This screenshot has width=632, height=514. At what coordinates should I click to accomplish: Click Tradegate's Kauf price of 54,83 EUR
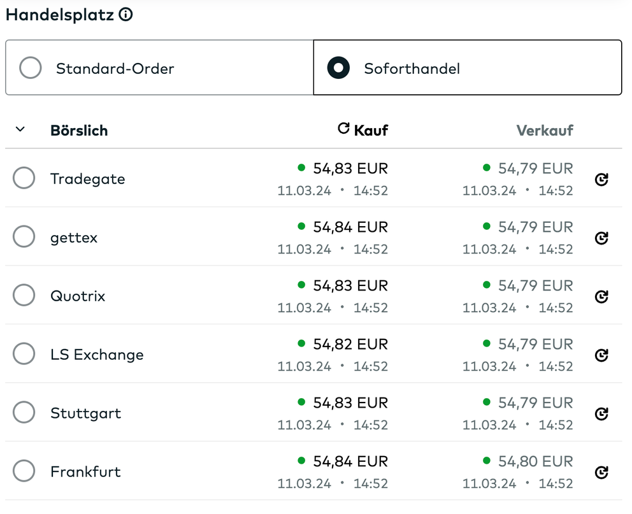349,168
